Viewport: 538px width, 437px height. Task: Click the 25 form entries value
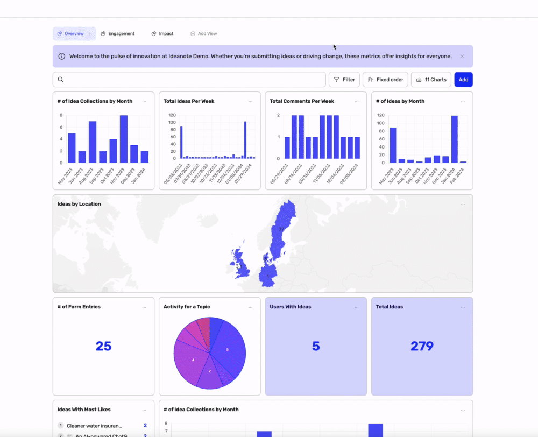(103, 346)
